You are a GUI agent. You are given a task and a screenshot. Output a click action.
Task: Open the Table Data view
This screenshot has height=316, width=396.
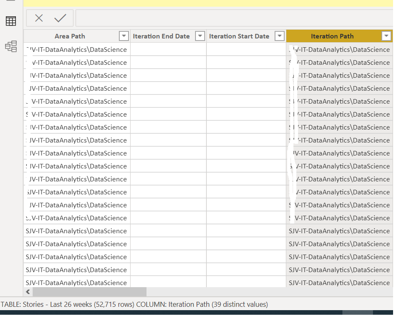11,21
